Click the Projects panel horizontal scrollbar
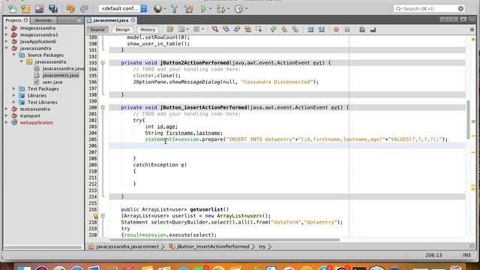 pos(43,247)
